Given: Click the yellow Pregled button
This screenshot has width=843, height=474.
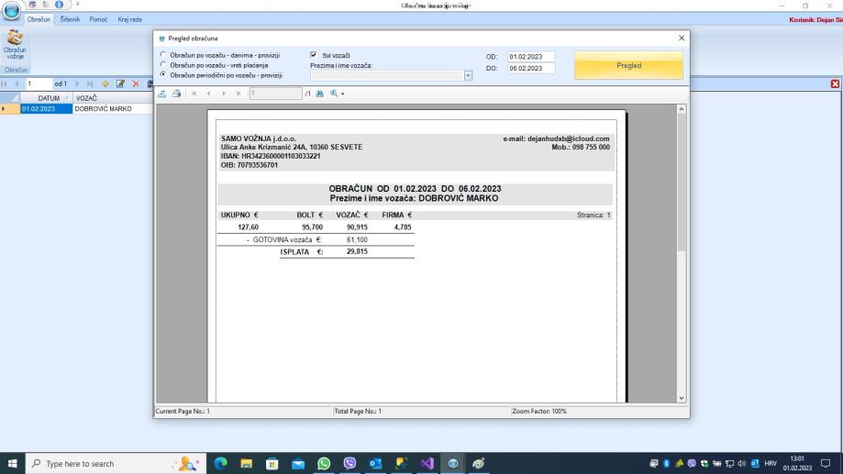Looking at the screenshot, I should (628, 65).
